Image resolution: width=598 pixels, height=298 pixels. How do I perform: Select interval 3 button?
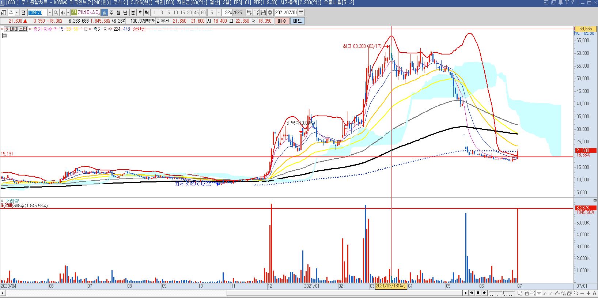[161, 12]
